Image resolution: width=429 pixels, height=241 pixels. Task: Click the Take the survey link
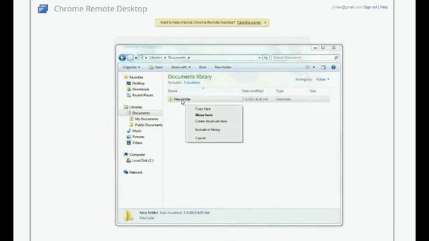pos(249,23)
